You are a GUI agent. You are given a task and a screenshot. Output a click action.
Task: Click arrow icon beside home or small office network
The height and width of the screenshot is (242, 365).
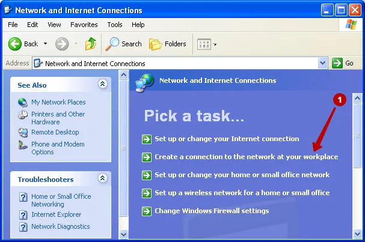147,175
